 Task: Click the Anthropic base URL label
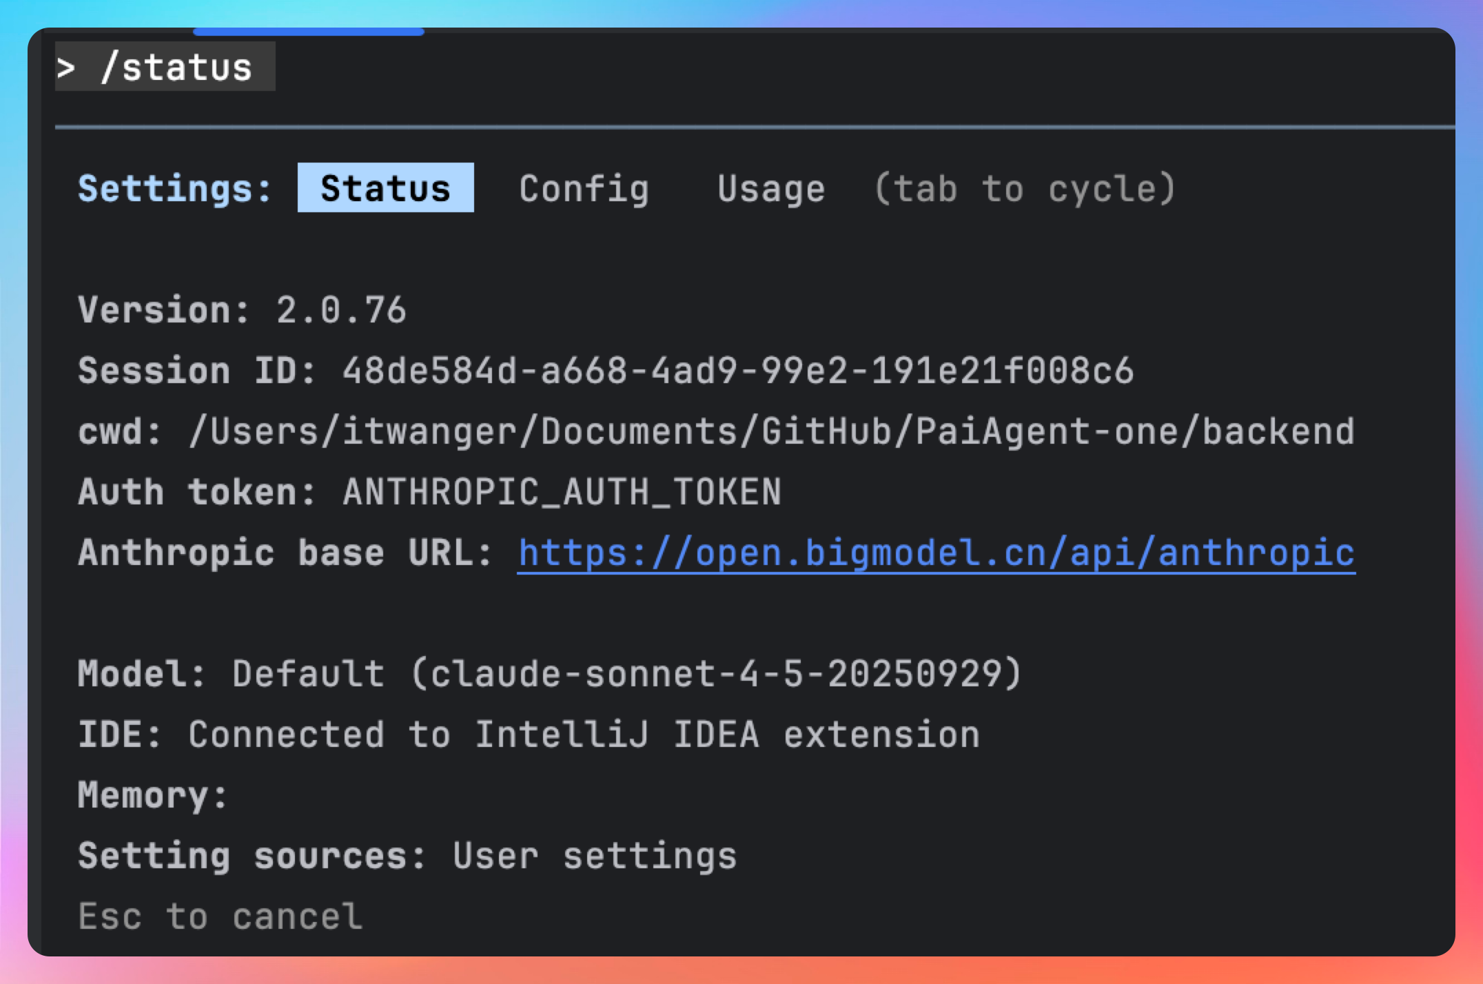[x=285, y=553]
